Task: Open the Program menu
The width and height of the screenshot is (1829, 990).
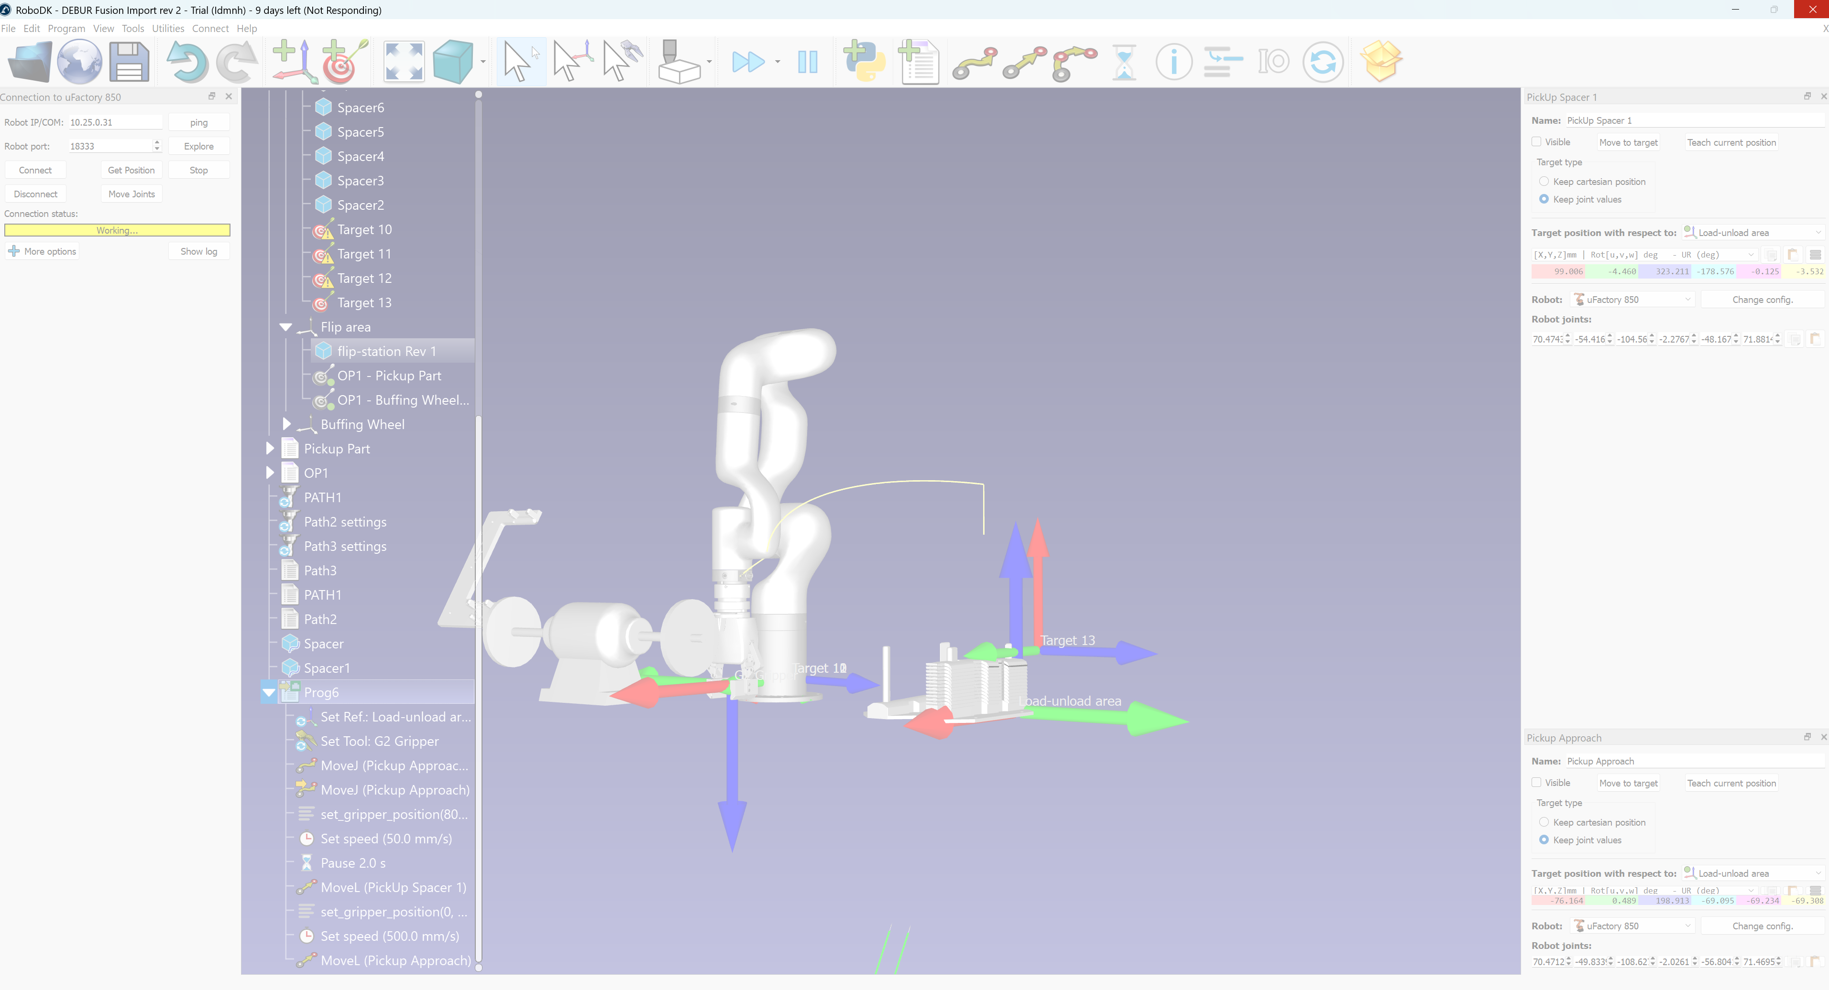Action: (x=66, y=28)
